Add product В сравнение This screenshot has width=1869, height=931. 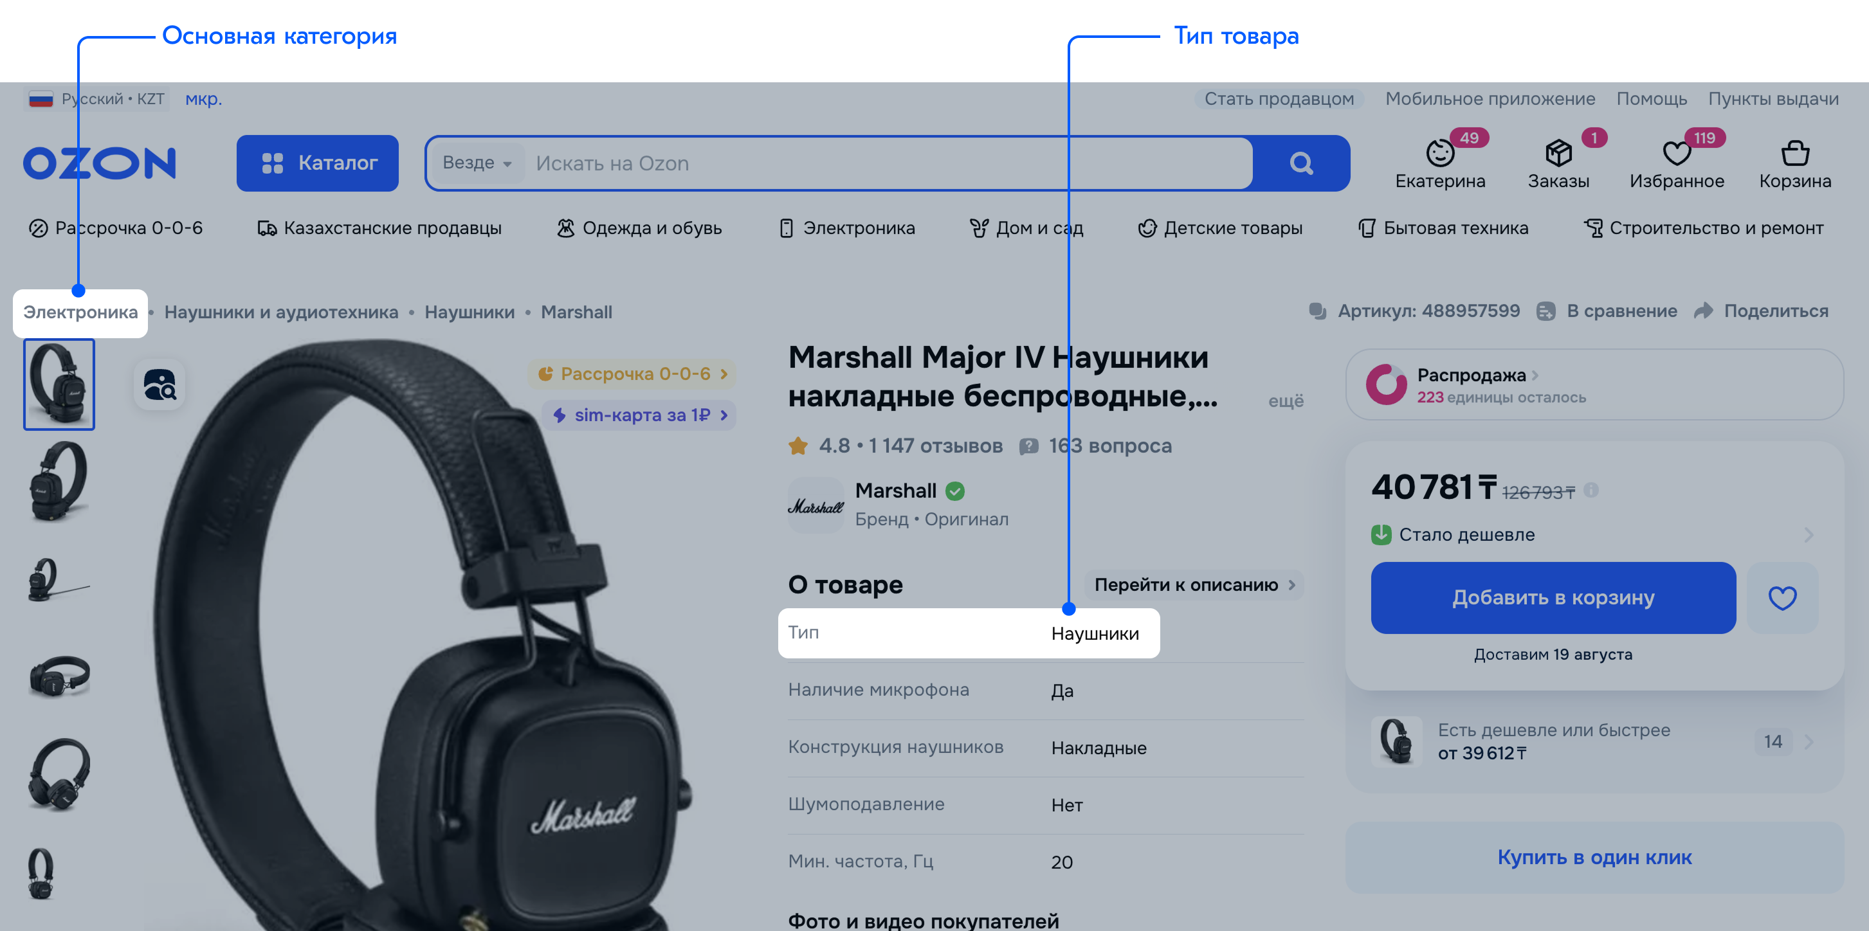(x=1607, y=311)
